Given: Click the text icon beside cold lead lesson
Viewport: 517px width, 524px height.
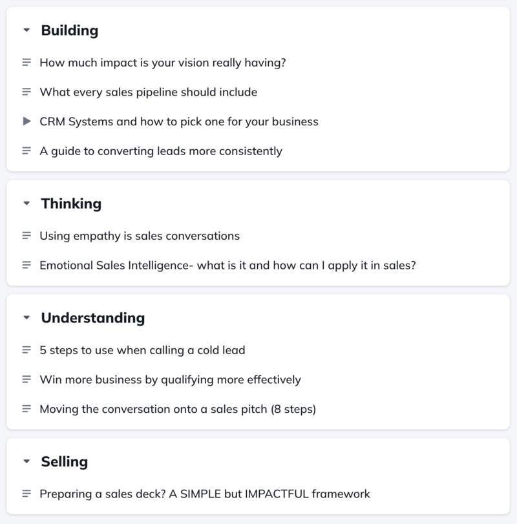Looking at the screenshot, I should point(26,350).
